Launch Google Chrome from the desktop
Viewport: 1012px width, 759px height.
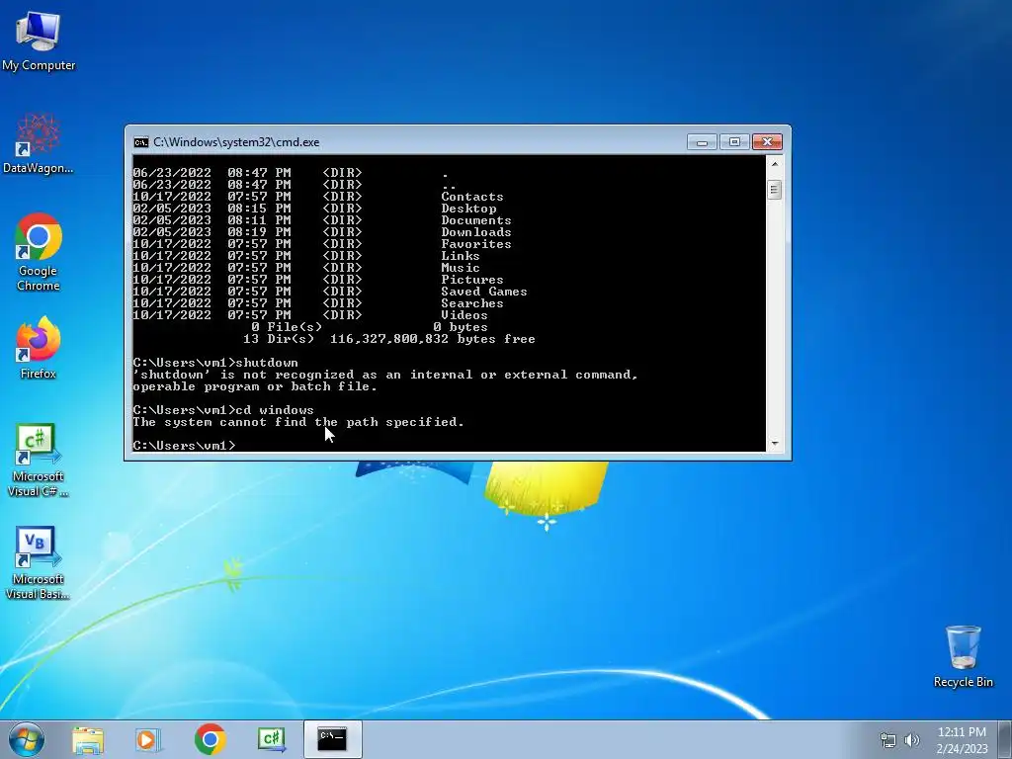39,252
